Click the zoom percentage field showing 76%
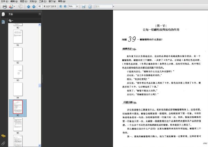The height and width of the screenshot is (147, 208). tap(72, 6)
